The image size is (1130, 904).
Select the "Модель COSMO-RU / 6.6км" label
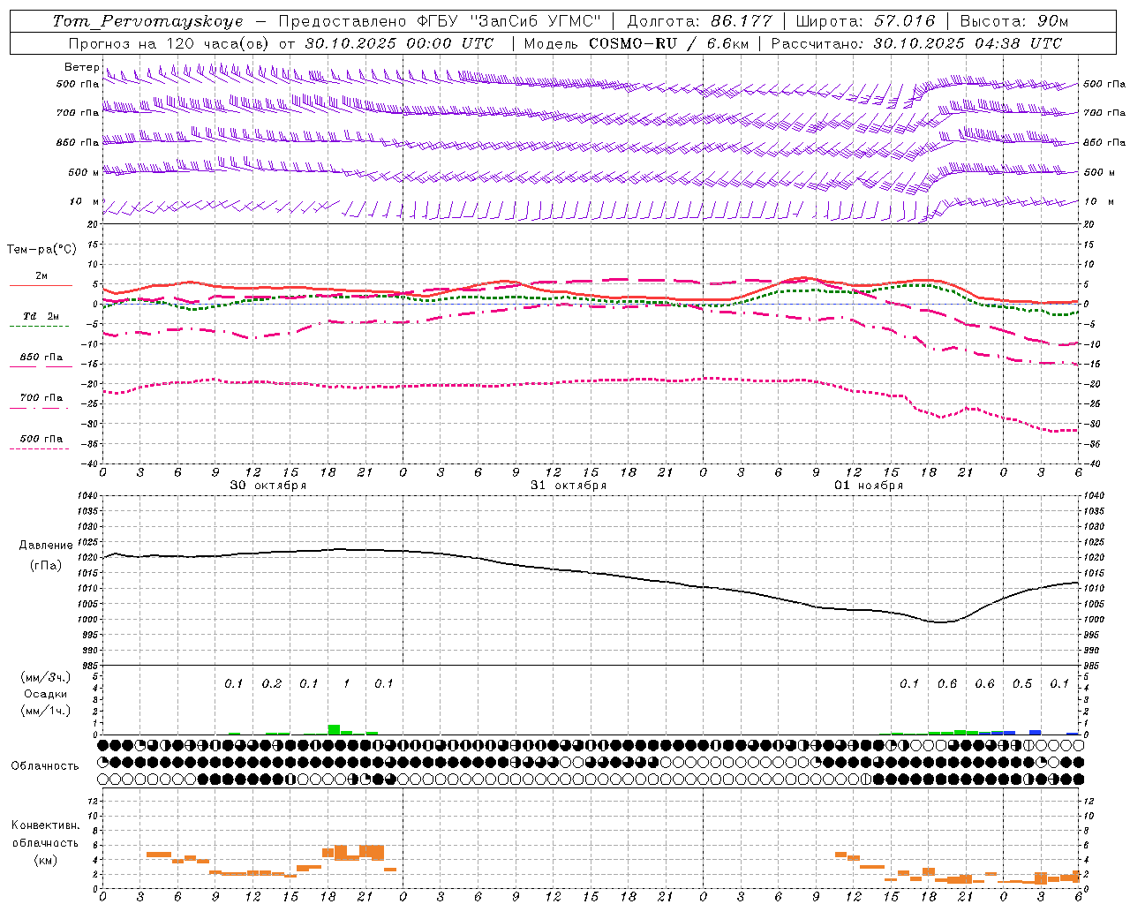tap(636, 43)
